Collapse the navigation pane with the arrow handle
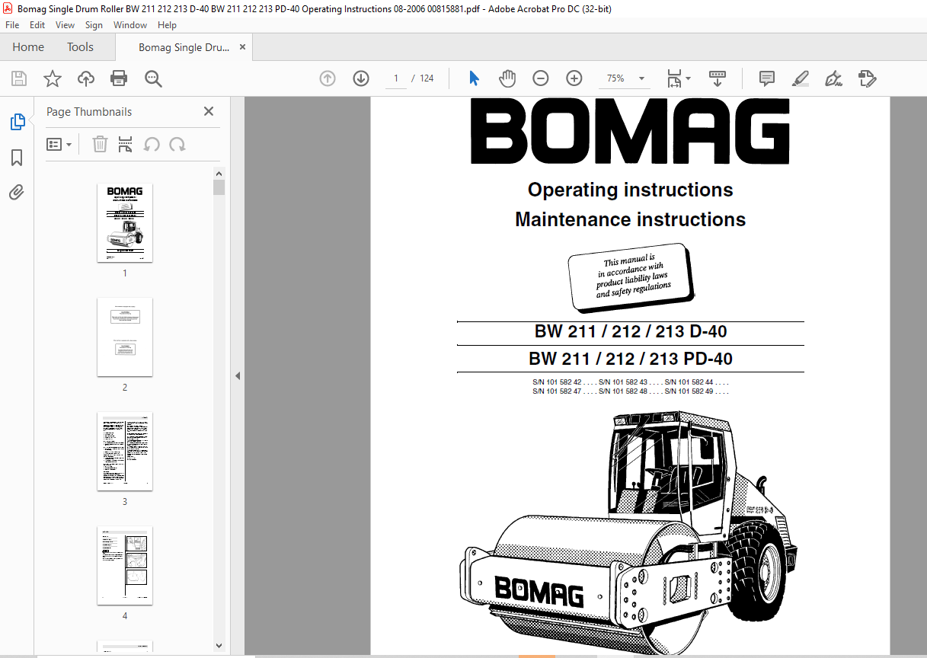927x658 pixels. 238,375
